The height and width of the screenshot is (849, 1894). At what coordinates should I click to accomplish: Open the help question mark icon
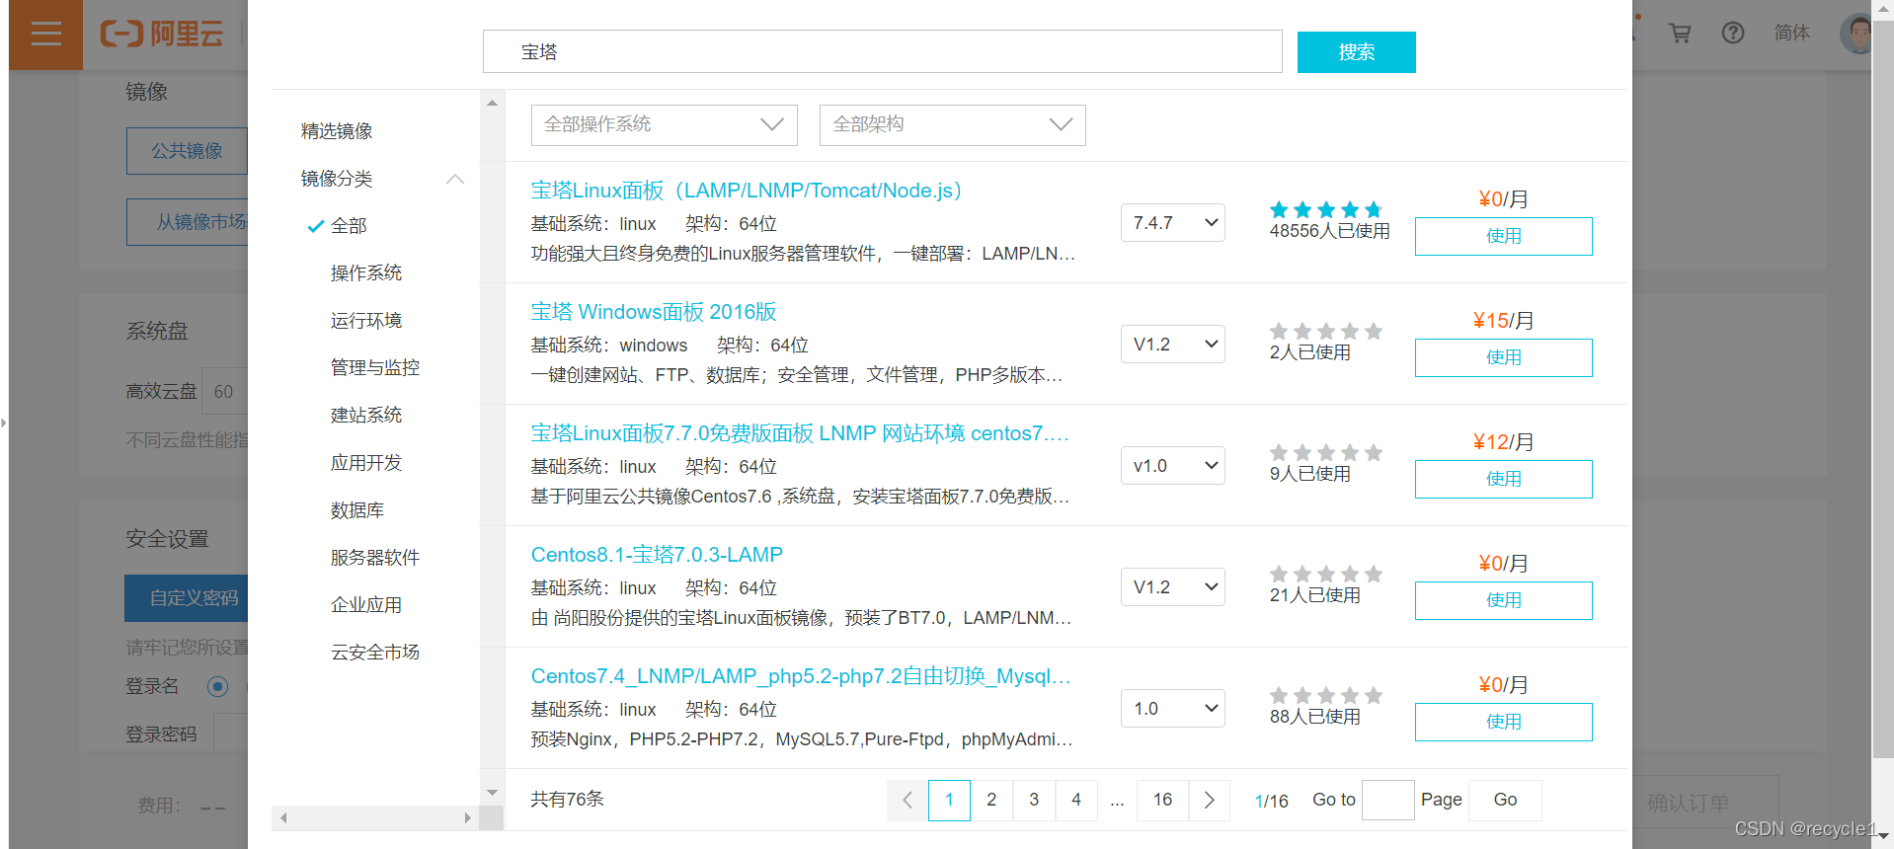1733,34
